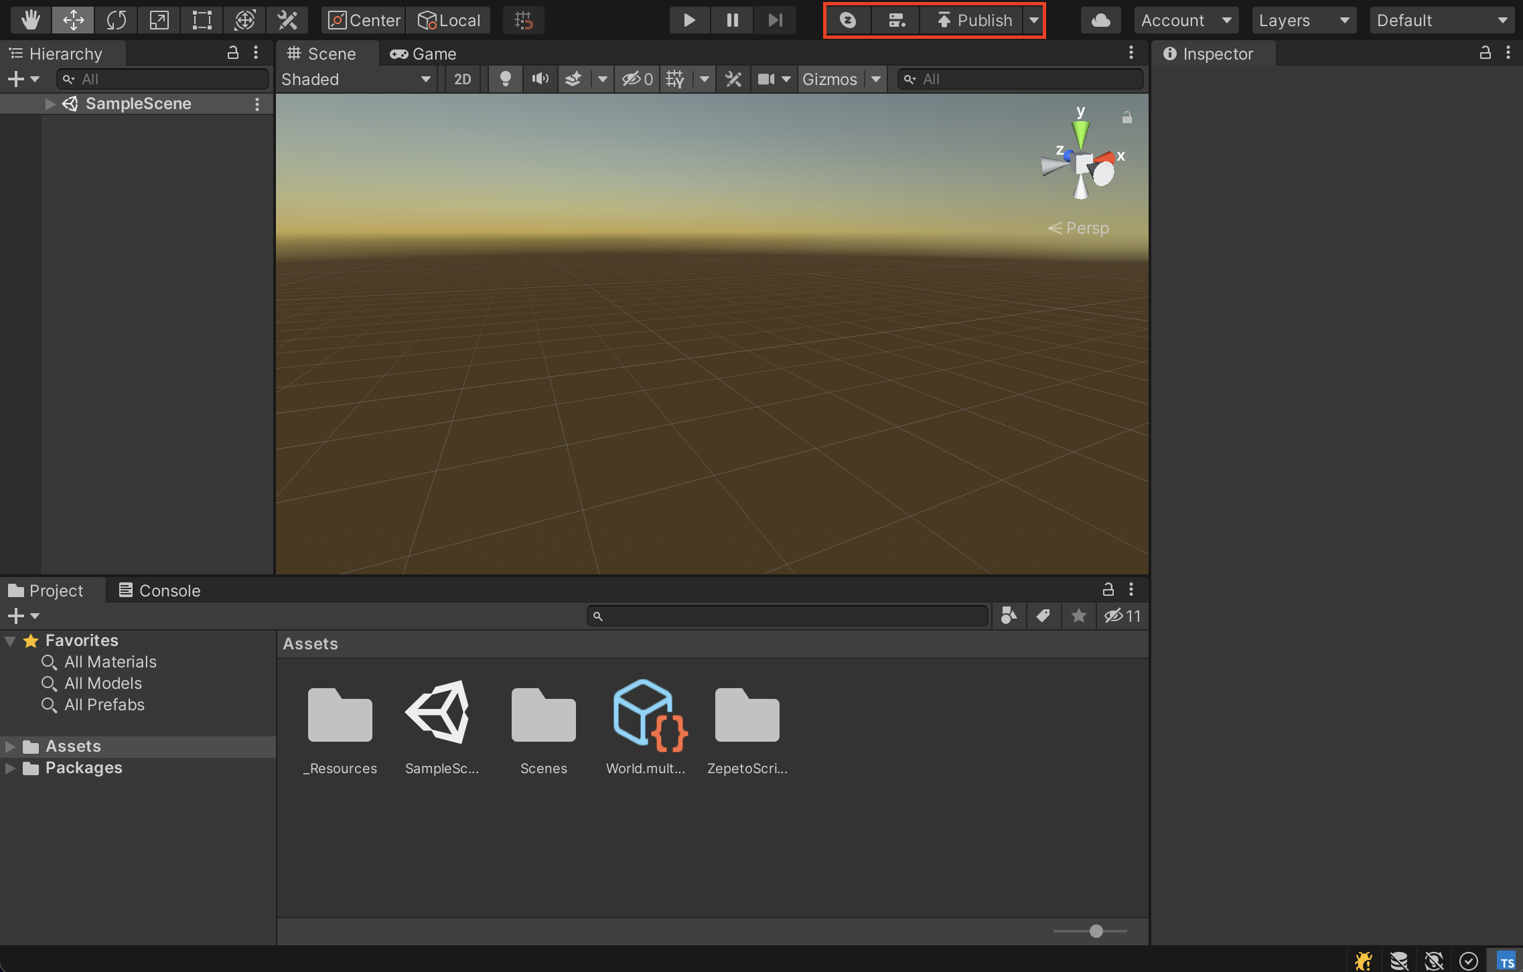Open the Shaded draw mode dropdown
The width and height of the screenshot is (1523, 972).
pyautogui.click(x=356, y=79)
